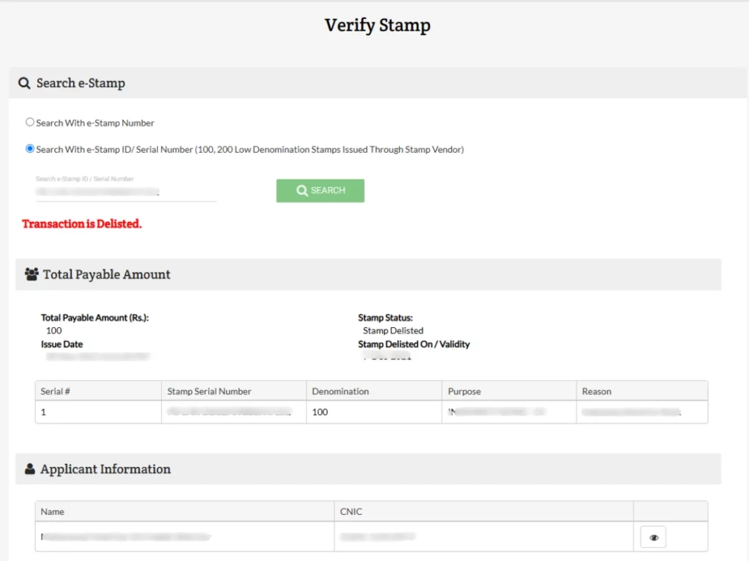View applicant details using the eye icon
The height and width of the screenshot is (561, 749).
point(653,538)
